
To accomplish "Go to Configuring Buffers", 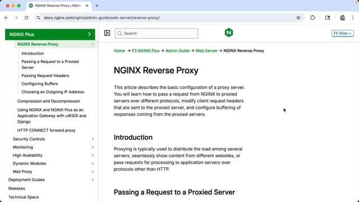I will pyautogui.click(x=40, y=84).
